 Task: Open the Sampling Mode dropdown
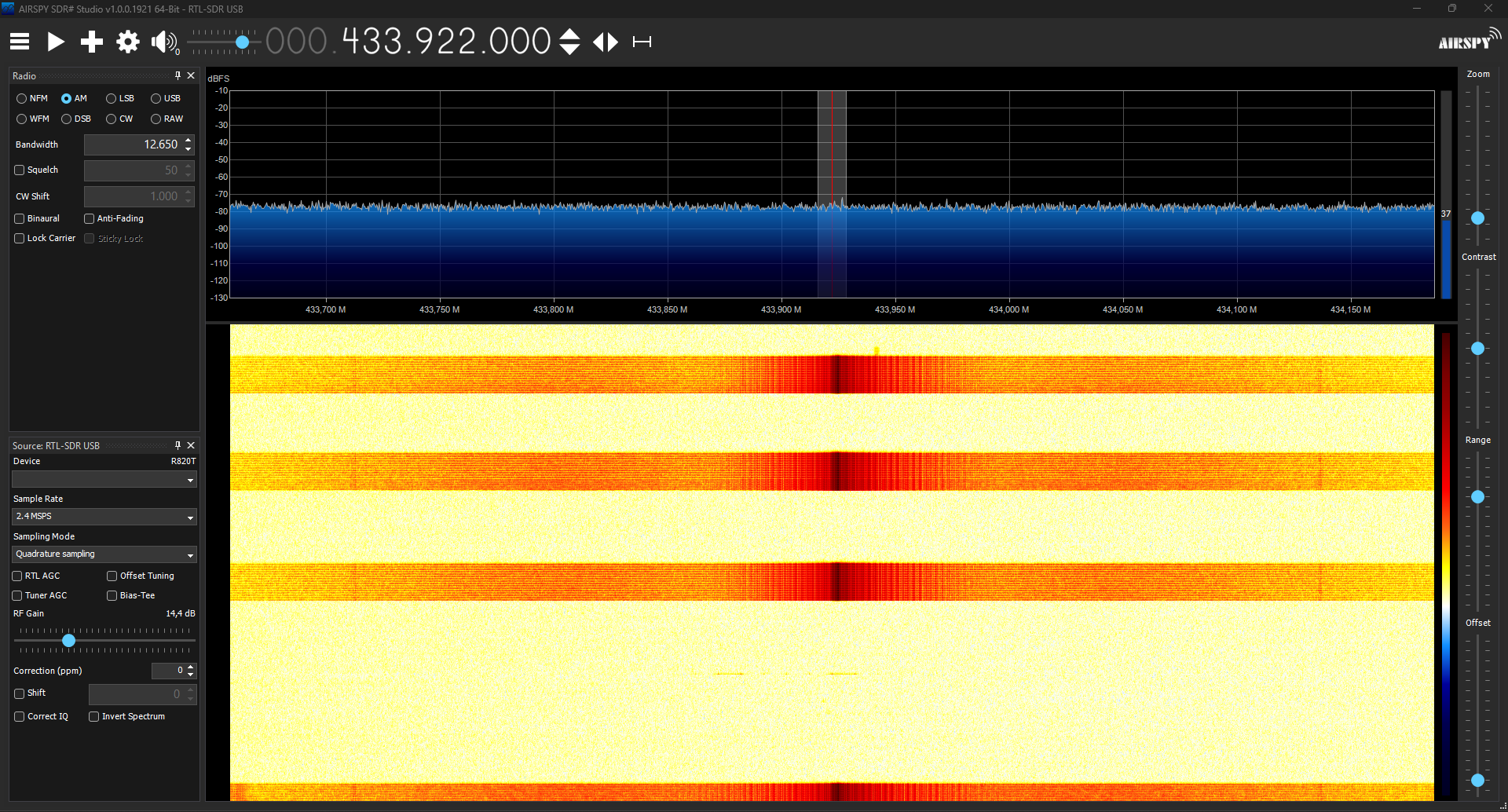[104, 554]
